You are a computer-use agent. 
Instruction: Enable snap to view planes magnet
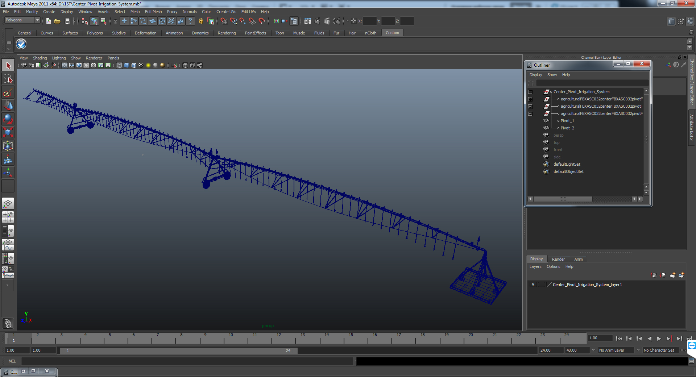[252, 21]
